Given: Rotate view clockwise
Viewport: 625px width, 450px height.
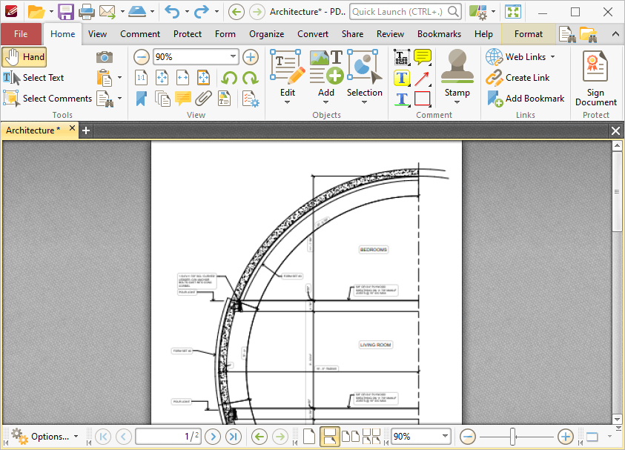Looking at the screenshot, I should coord(251,78).
